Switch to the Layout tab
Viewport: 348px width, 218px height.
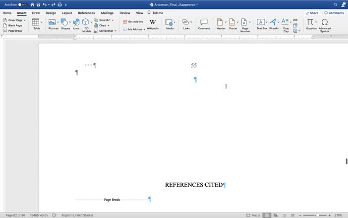point(67,13)
